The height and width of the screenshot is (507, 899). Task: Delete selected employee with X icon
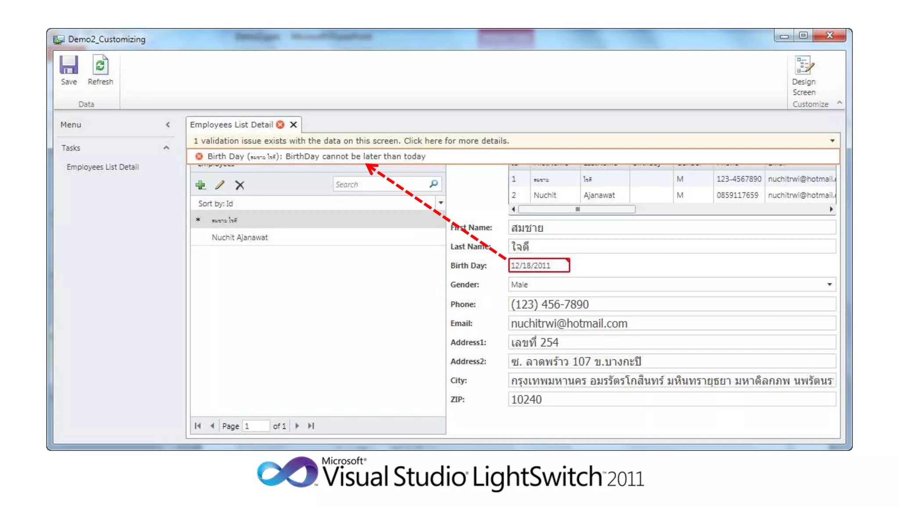[x=239, y=185]
